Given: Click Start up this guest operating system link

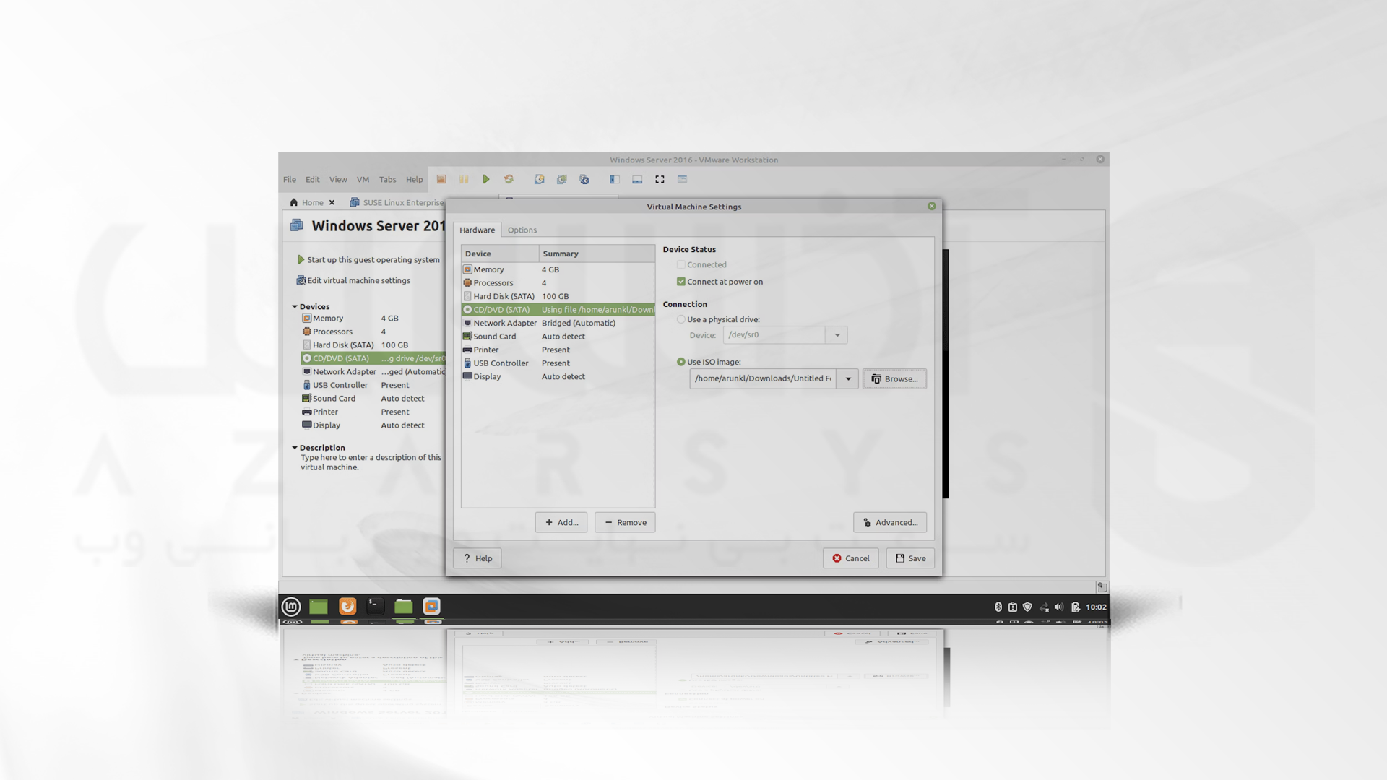Looking at the screenshot, I should tap(373, 259).
